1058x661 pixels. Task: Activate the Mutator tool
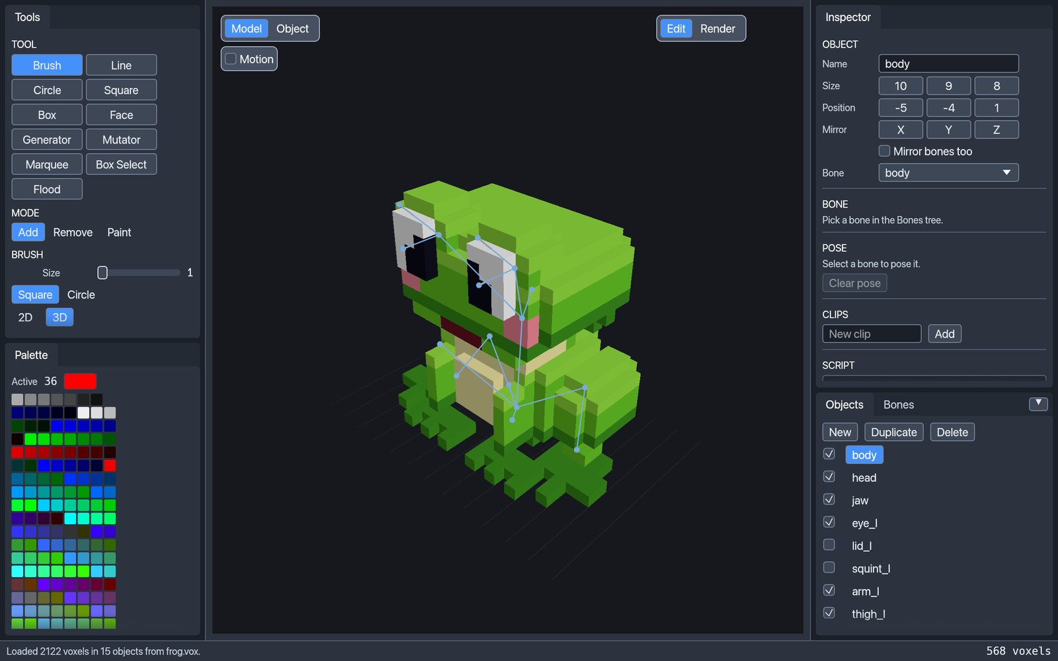pos(121,139)
